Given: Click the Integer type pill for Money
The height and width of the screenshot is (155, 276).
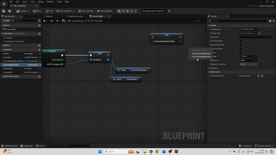Looking at the screenshot, I should pyautogui.click(x=29, y=53).
